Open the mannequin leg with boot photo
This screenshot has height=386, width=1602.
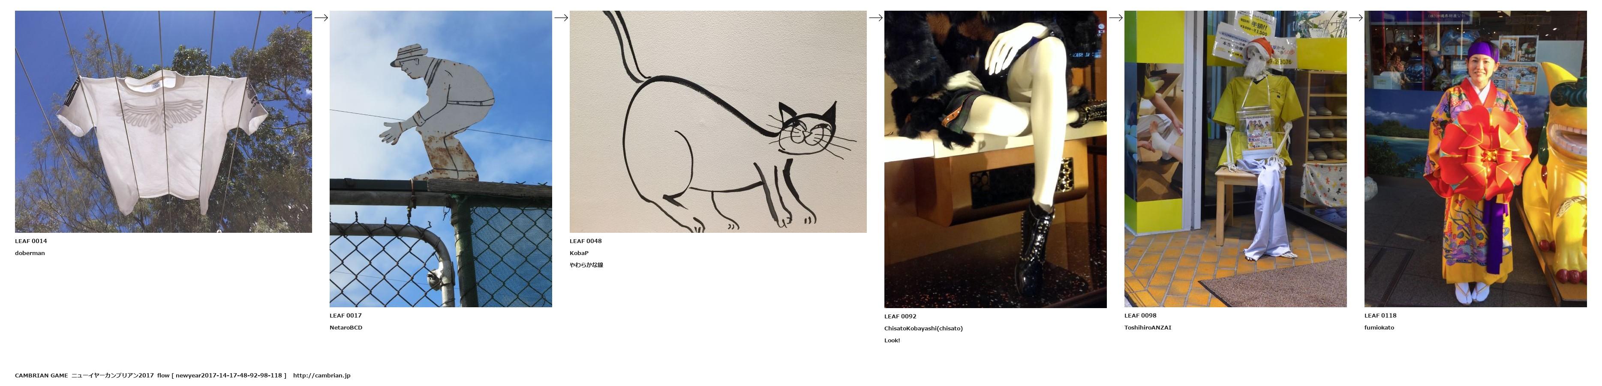coord(996,160)
